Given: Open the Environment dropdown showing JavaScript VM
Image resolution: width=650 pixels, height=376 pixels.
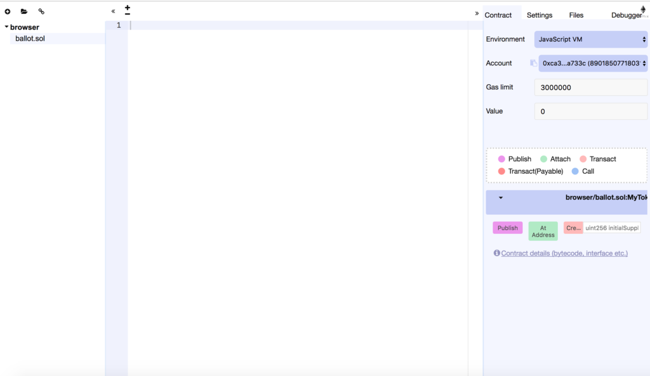Looking at the screenshot, I should point(591,39).
